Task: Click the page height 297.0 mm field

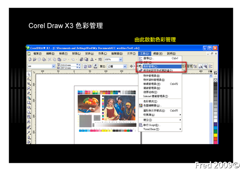Action: 68,68
